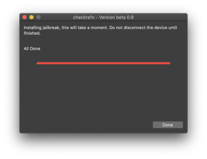Viewport: 207px width, 159px height.
Task: Click the word "Version" in the title
Action: [x=107, y=17]
